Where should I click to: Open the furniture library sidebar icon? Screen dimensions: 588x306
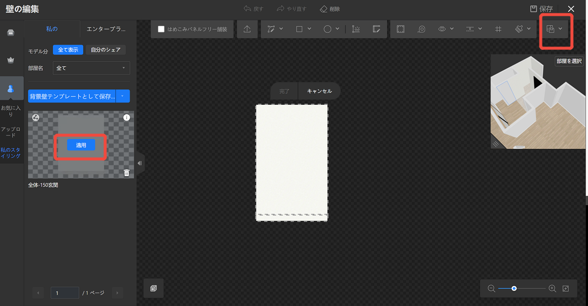11,33
